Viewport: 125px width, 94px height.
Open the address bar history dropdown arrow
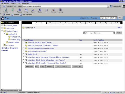[108, 6]
